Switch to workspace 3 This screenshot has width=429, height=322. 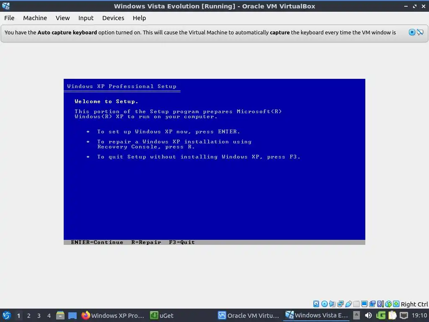coord(39,316)
